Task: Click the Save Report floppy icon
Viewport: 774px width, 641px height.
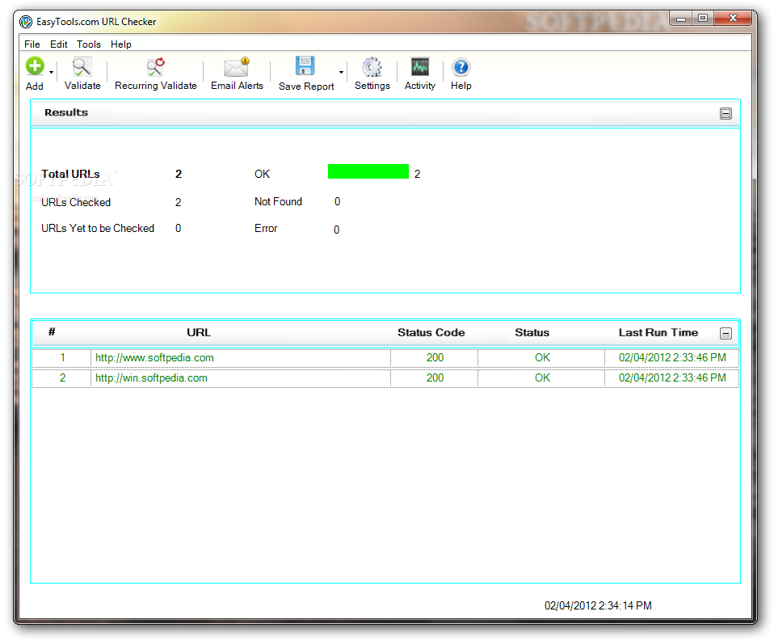Action: click(305, 65)
